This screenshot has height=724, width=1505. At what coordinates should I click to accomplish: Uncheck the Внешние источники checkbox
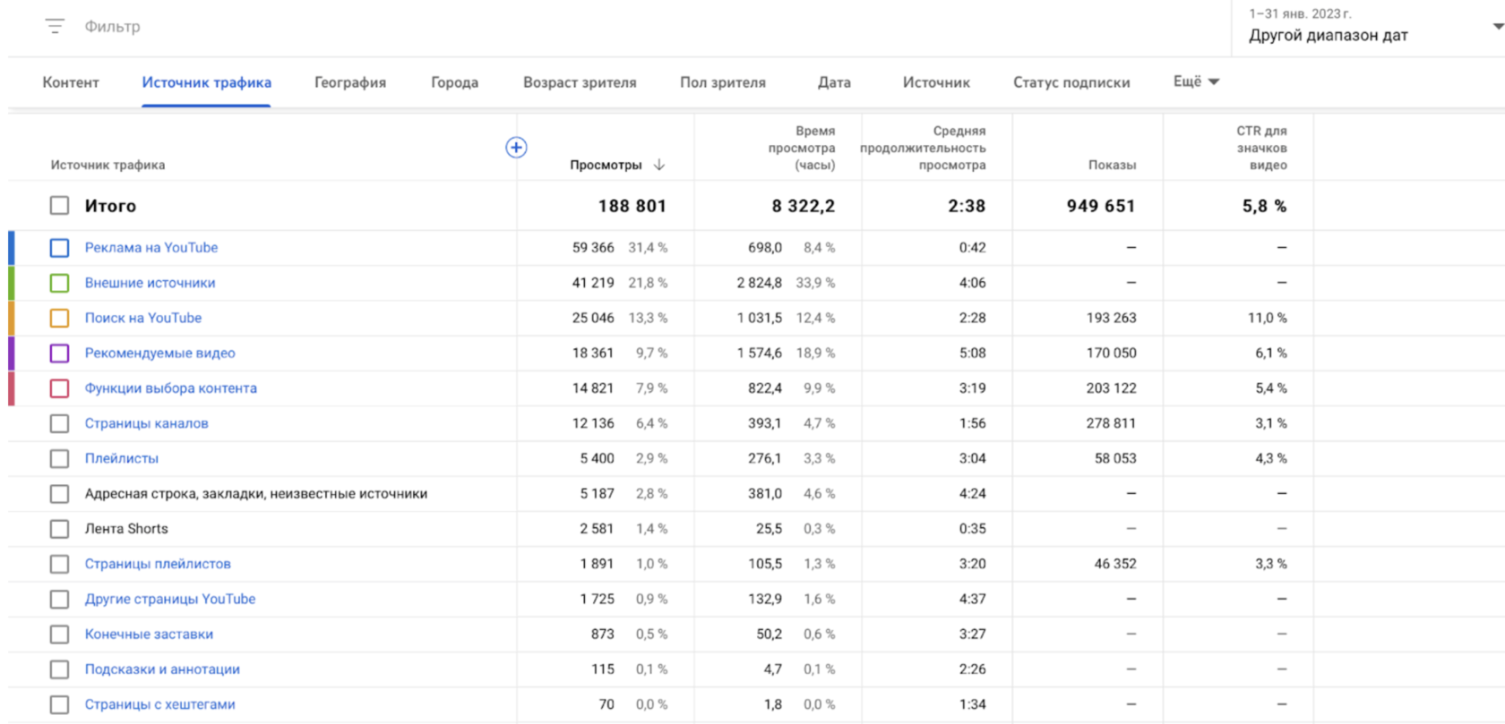click(x=59, y=283)
